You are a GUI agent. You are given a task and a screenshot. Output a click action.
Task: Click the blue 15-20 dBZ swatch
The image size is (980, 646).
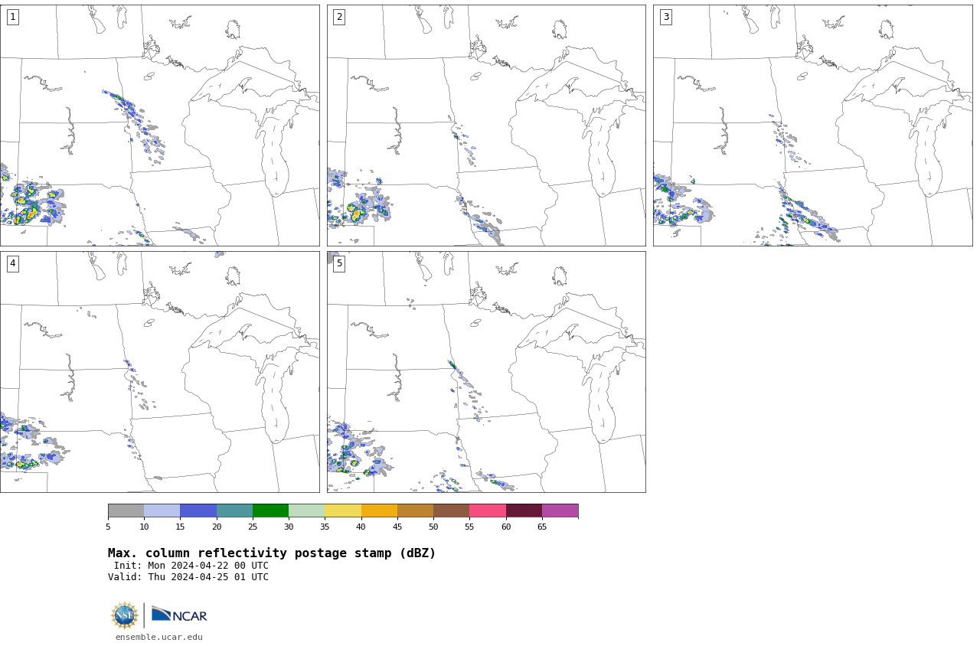tap(198, 511)
